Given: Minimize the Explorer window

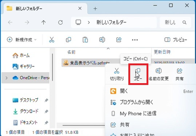Looking at the screenshot, I should pyautogui.click(x=155, y=5).
